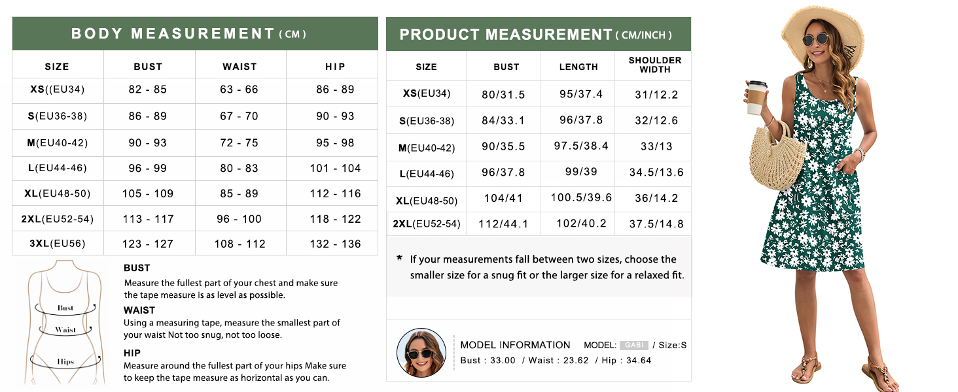Click the coffee cup in model's hand
The width and height of the screenshot is (958, 392).
pyautogui.click(x=757, y=97)
